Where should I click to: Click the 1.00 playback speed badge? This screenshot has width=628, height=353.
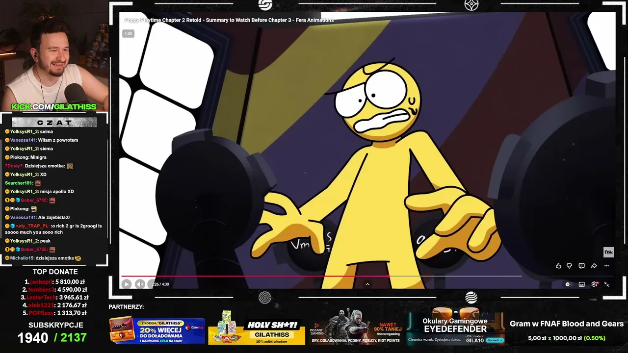[x=128, y=33]
